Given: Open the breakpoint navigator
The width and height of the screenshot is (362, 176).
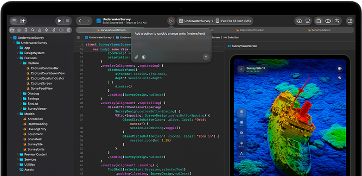Looking at the screenshot, I should point(61,30).
